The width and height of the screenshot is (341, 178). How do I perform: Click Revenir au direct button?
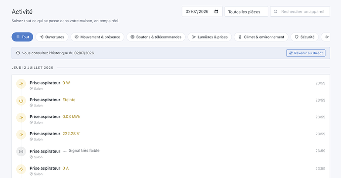point(306,53)
